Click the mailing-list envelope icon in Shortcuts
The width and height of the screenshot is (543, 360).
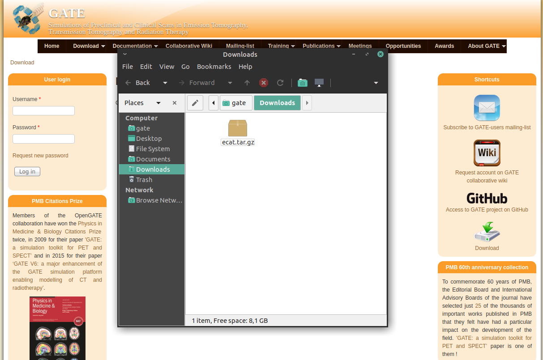click(x=487, y=108)
